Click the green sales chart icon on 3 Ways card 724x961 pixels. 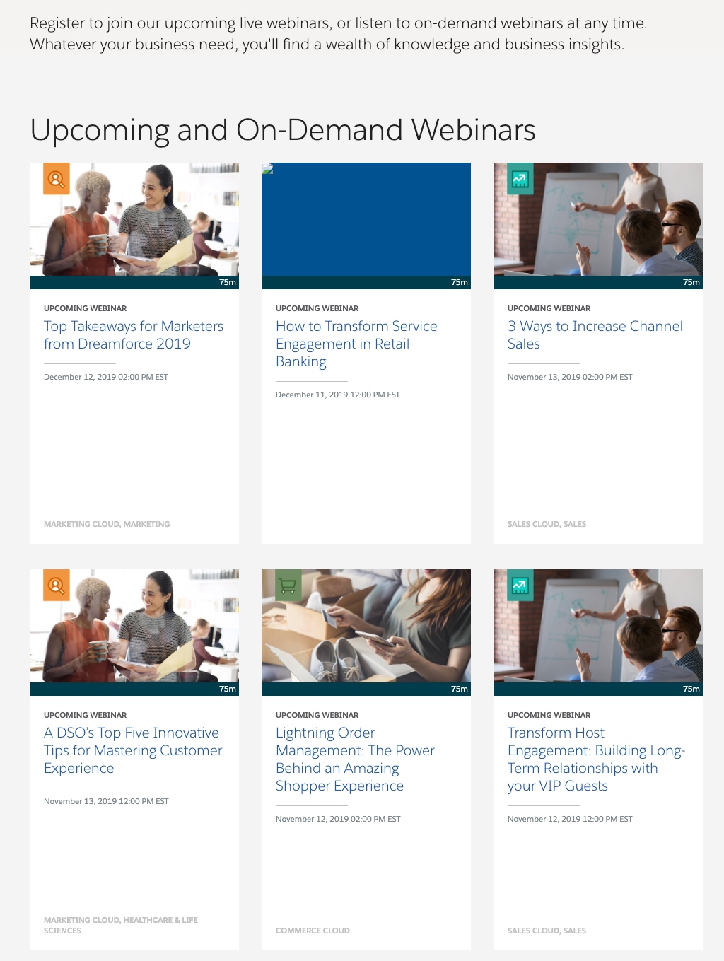pos(520,179)
